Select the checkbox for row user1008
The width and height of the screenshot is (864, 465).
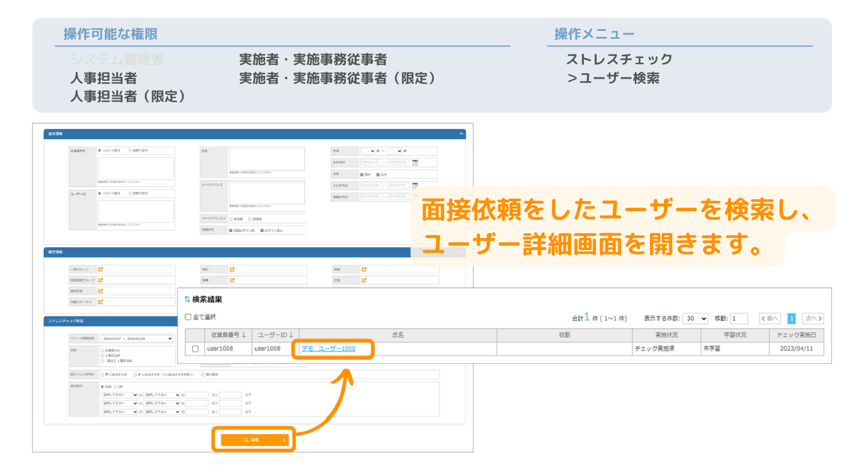click(x=195, y=349)
